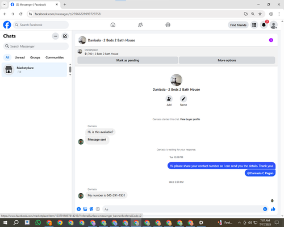Select the All chats filter
This screenshot has width=284, height=227.
point(7,57)
